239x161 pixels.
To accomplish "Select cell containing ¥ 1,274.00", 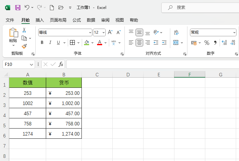I will (64, 134).
